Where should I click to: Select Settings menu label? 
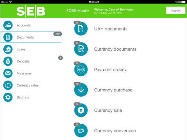[23, 97]
